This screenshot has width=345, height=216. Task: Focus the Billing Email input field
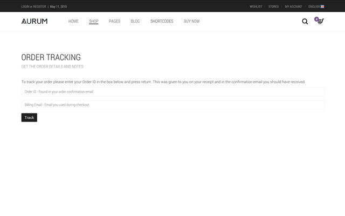[172, 105]
